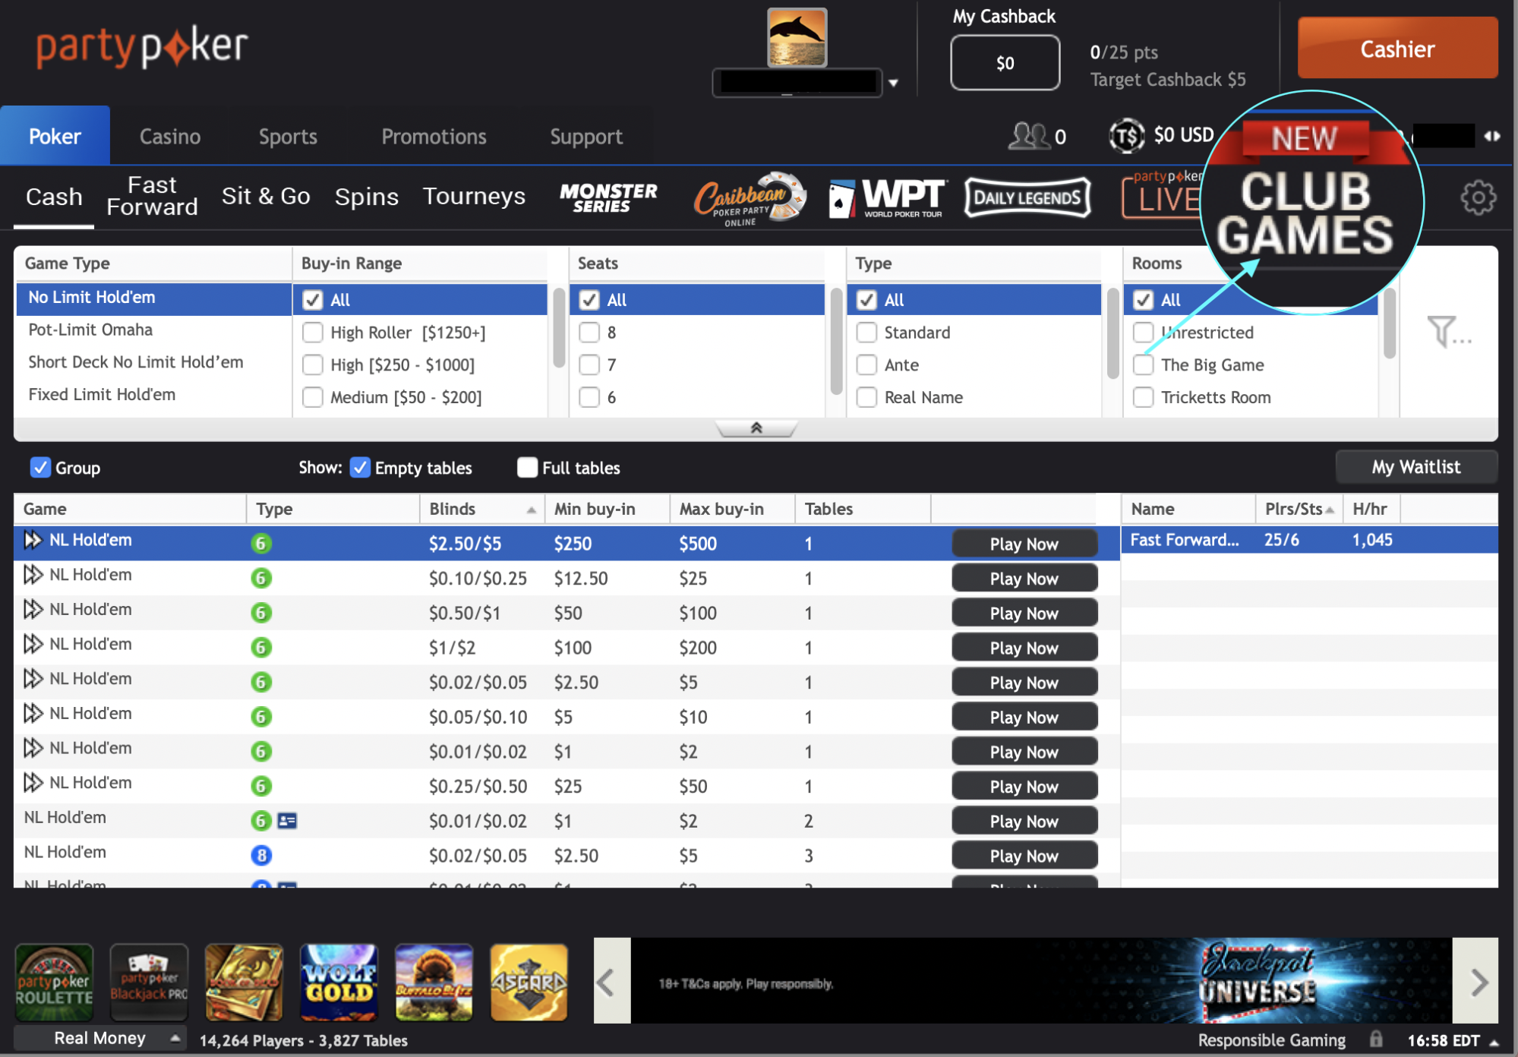Launch the Wolf Gold slot icon
1518x1057 pixels.
(339, 983)
